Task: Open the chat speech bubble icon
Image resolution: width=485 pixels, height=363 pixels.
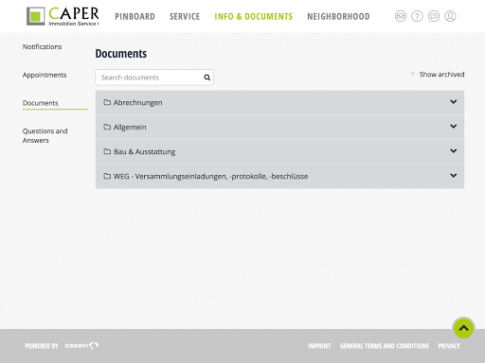Action: 434,16
